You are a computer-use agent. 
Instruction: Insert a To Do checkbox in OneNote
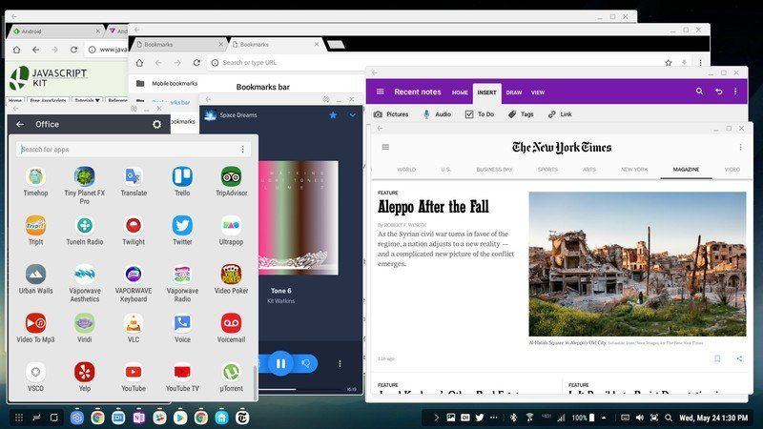tap(480, 114)
